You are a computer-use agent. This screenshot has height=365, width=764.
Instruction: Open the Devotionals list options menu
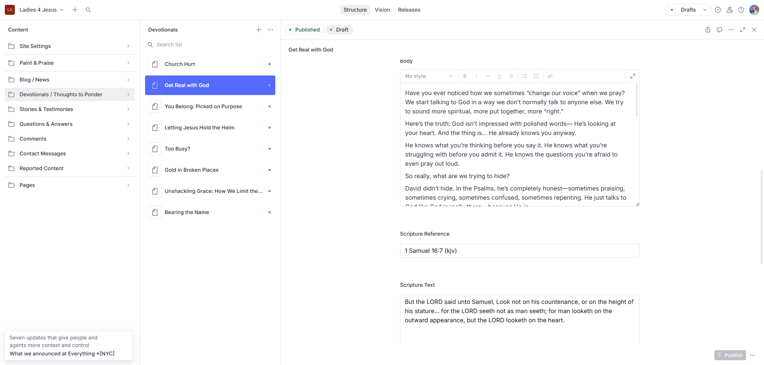click(271, 30)
